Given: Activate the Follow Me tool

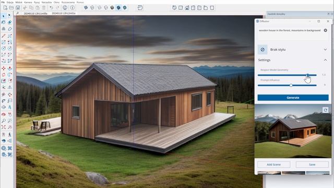Looking at the screenshot, I should tap(9, 75).
